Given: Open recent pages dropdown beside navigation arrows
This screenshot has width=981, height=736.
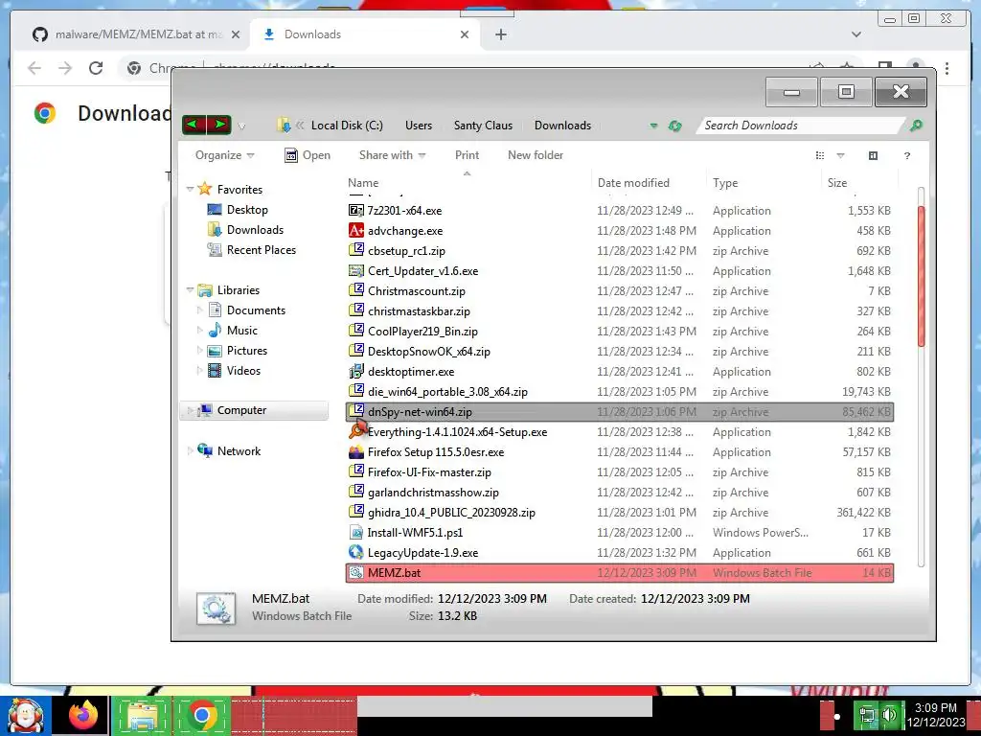Looking at the screenshot, I should (241, 126).
